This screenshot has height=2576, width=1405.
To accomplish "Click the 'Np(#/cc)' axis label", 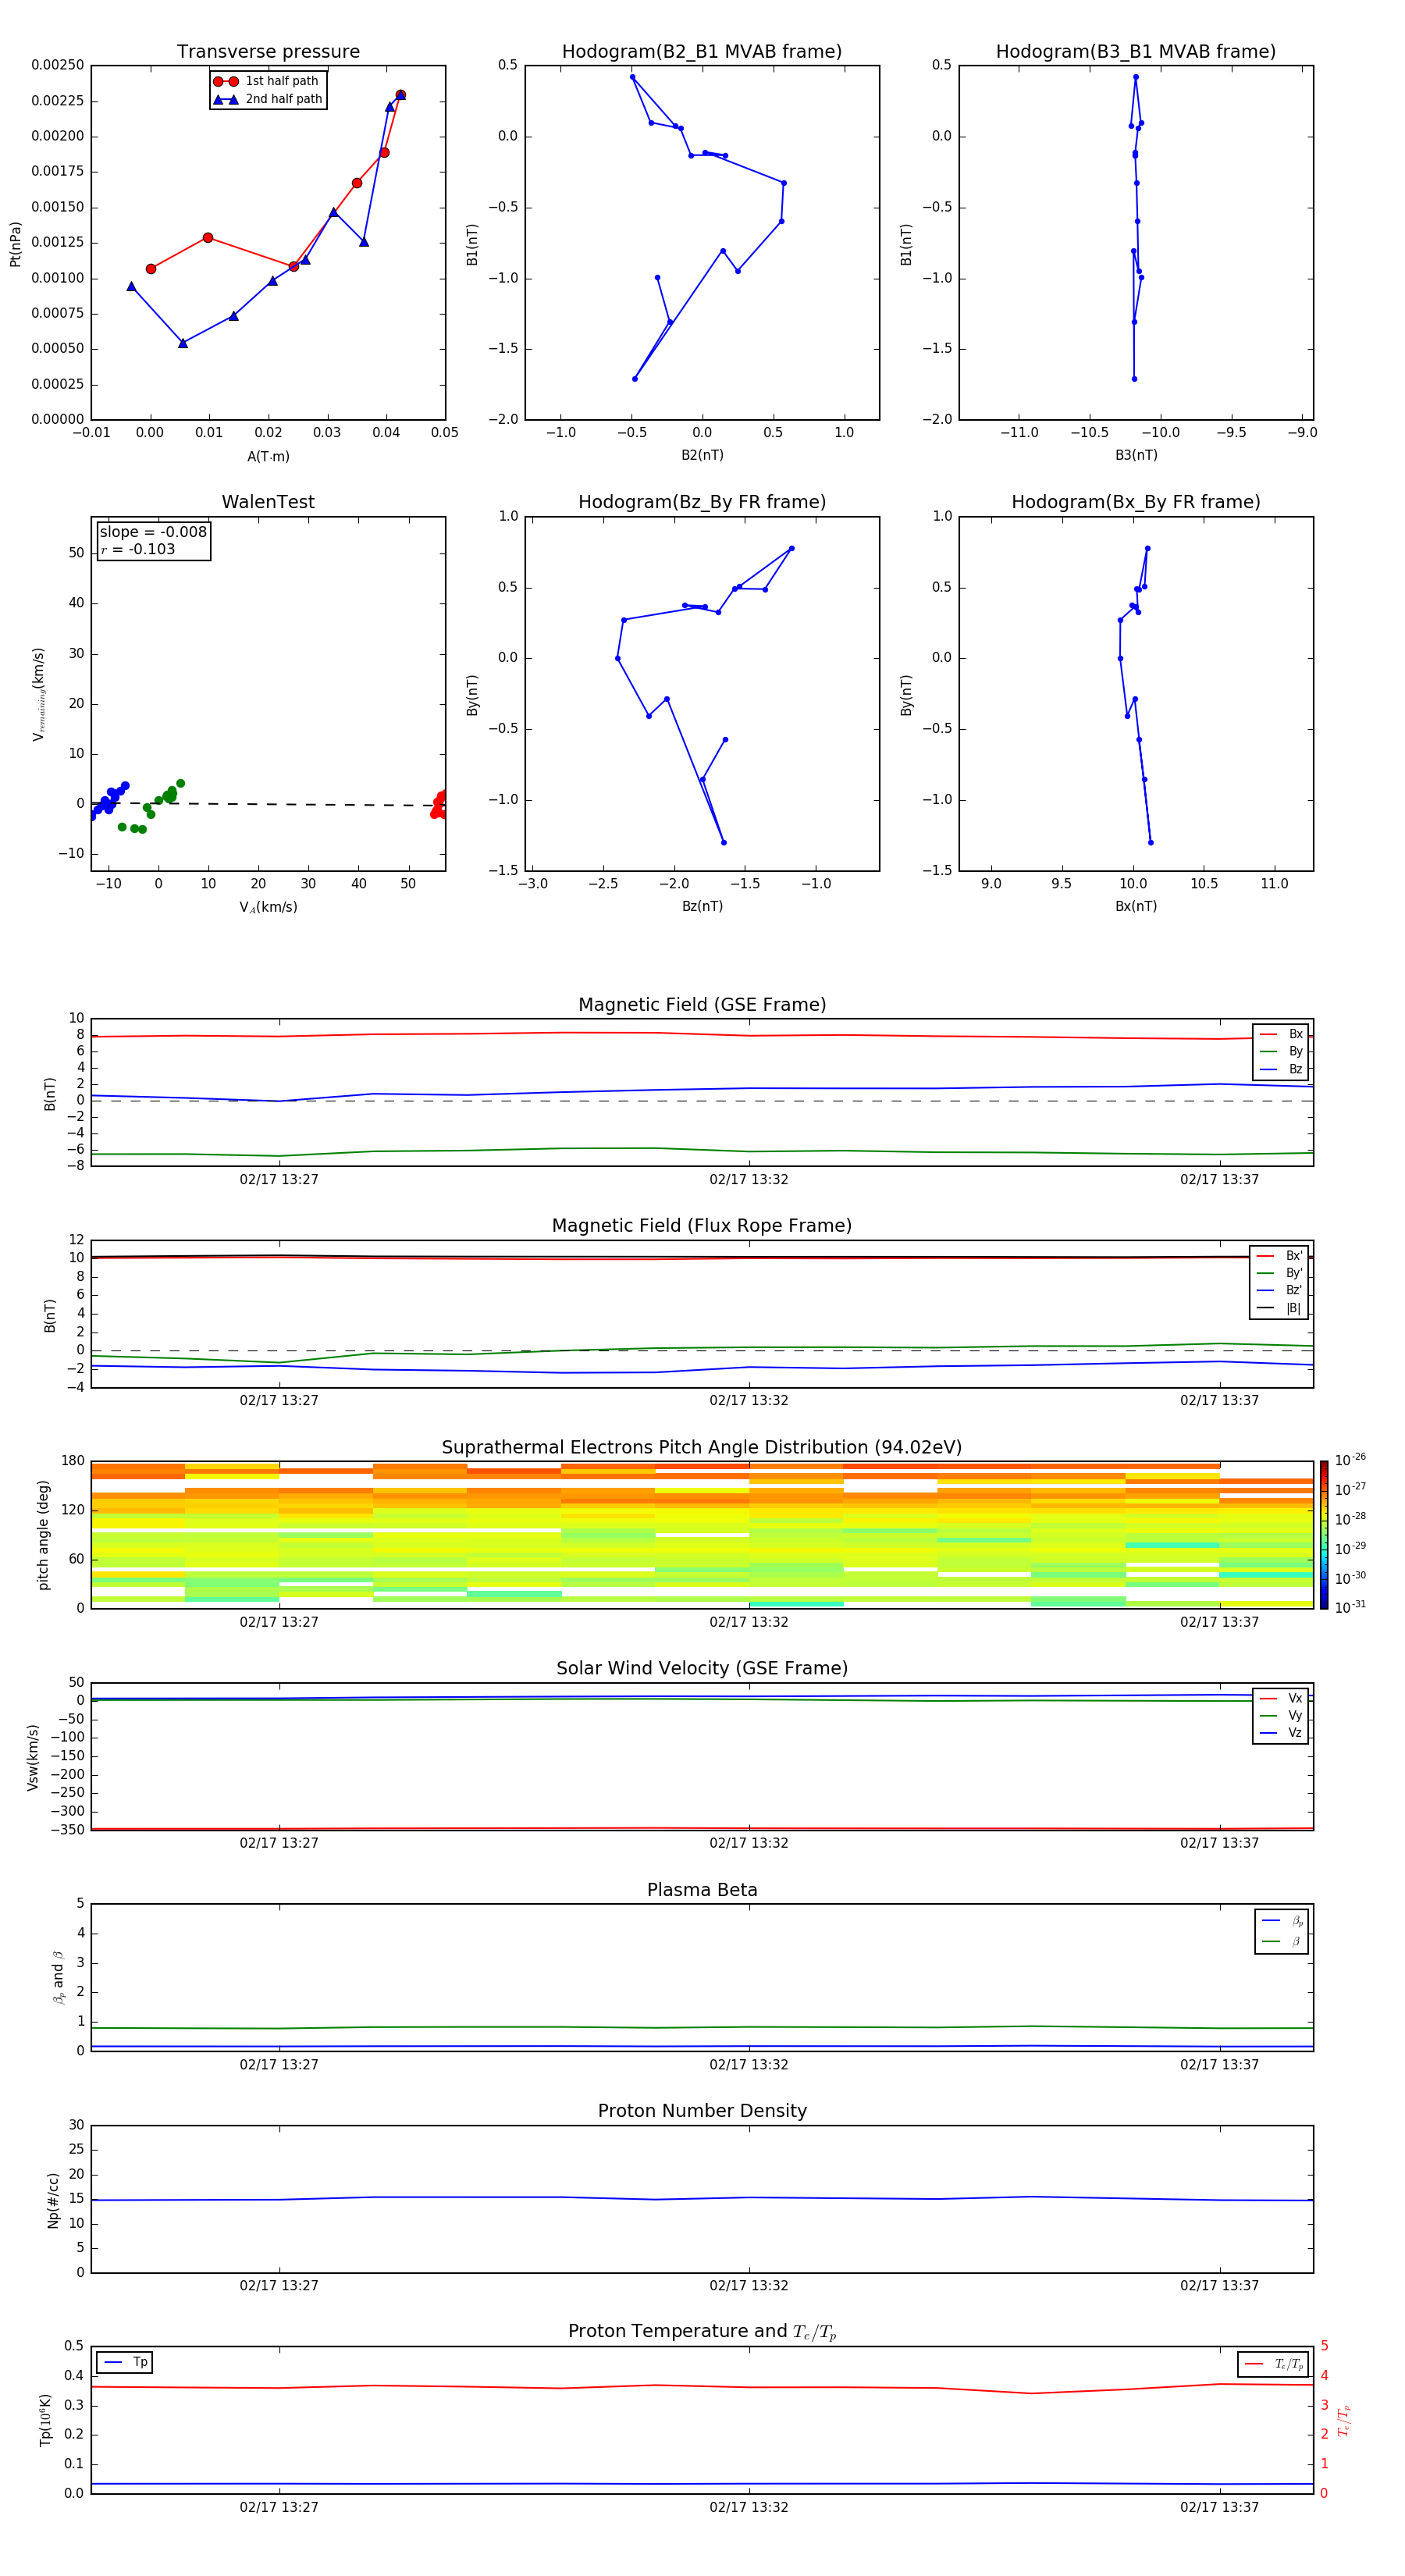I will coord(52,2200).
